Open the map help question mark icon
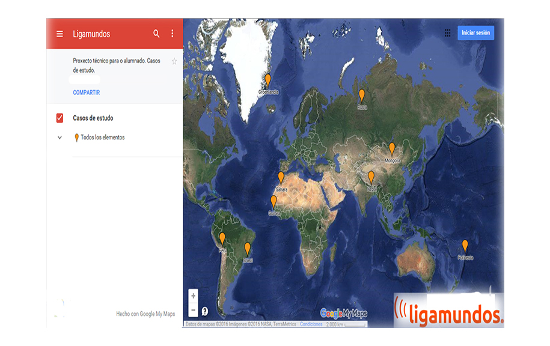 point(205,311)
